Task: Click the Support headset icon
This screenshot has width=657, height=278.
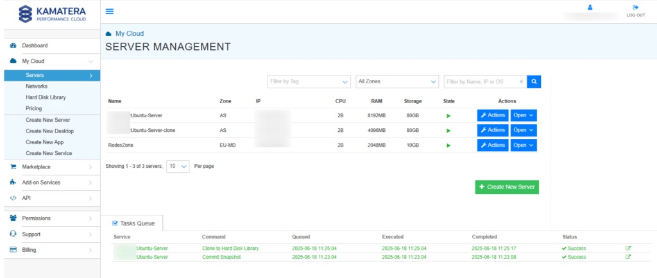Action: pyautogui.click(x=13, y=234)
